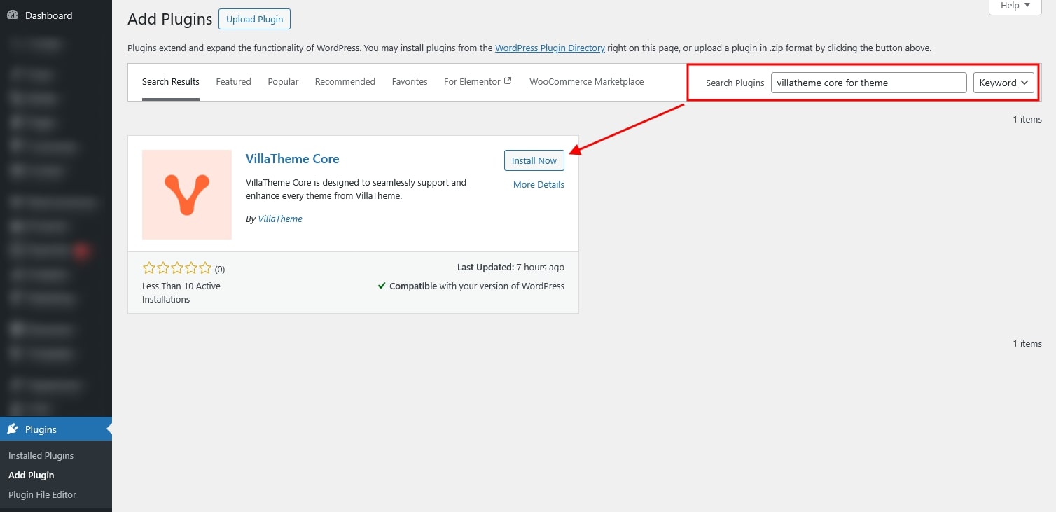This screenshot has height=512, width=1056.
Task: Click the VillaTheme author link
Action: pos(280,219)
